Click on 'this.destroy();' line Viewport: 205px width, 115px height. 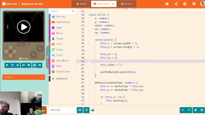coord(117,101)
